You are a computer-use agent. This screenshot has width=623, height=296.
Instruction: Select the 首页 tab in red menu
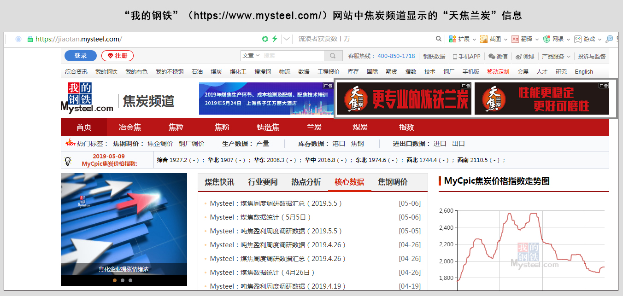click(84, 127)
